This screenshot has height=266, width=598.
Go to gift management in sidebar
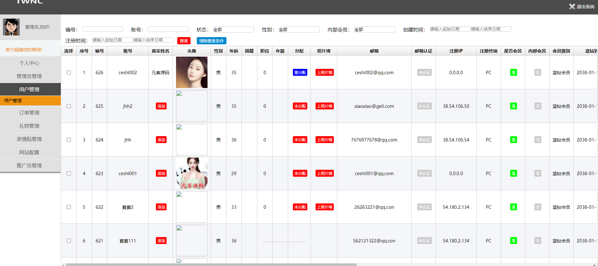coord(29,126)
